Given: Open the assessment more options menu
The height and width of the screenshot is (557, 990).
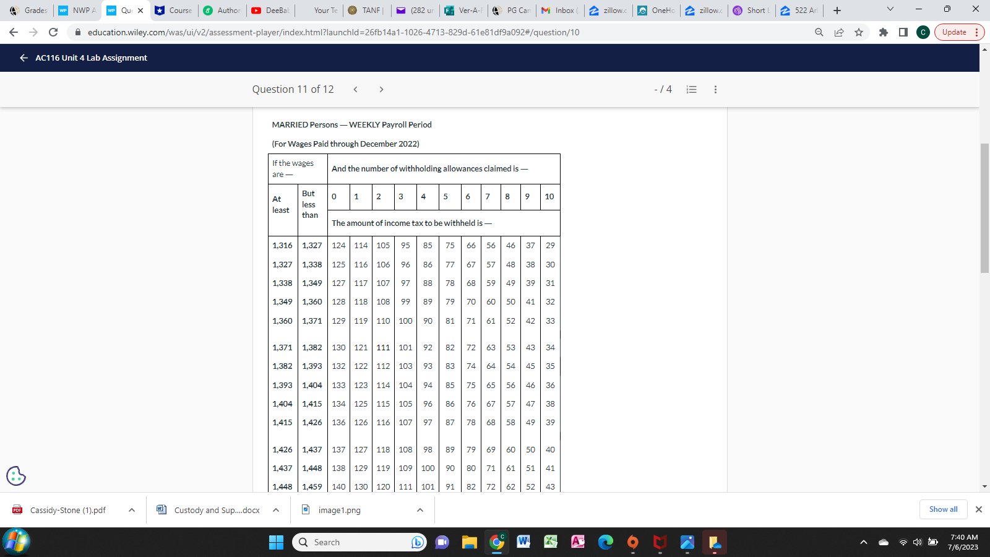Looking at the screenshot, I should 715,89.
